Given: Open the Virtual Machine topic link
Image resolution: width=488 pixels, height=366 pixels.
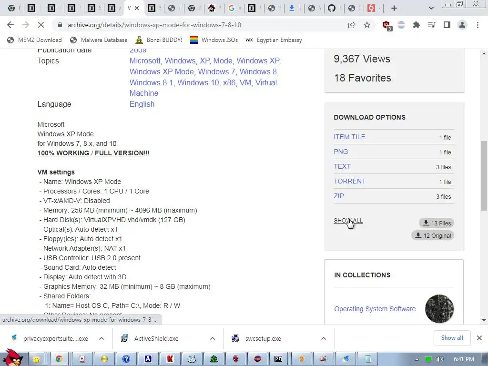Looking at the screenshot, I should click(144, 93).
